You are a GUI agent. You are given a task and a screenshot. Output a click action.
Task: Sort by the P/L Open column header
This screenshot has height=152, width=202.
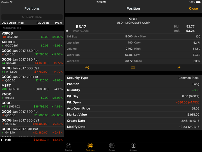tap(43, 23)
